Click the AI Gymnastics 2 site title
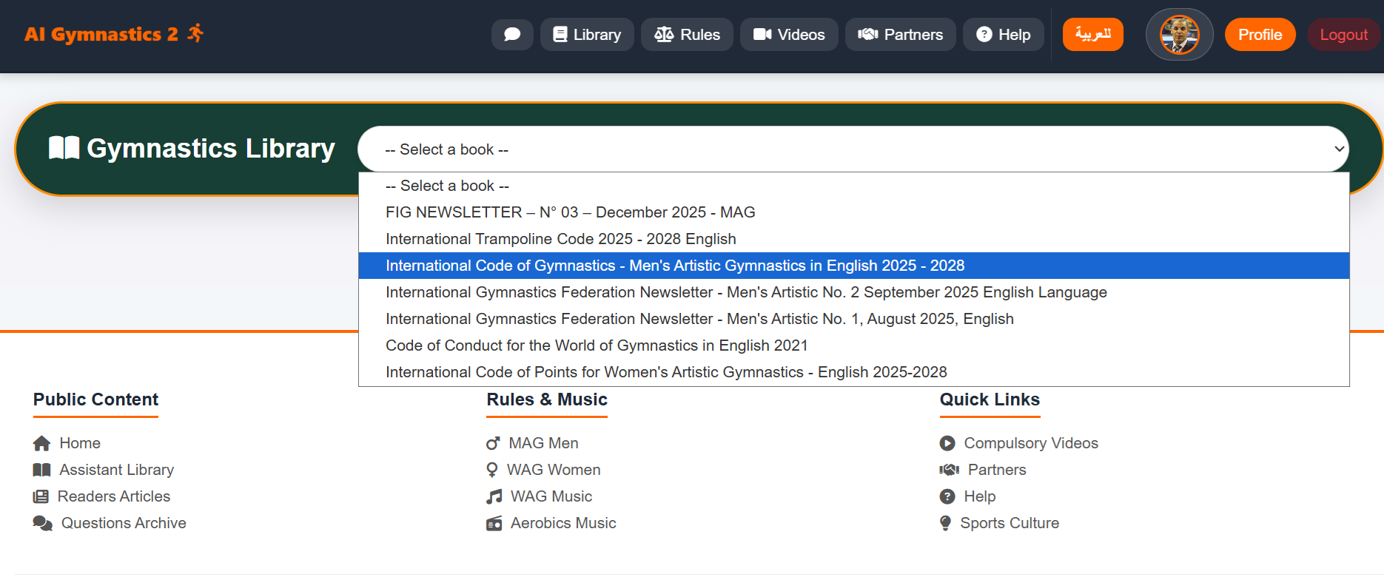The height and width of the screenshot is (580, 1384). [x=101, y=34]
